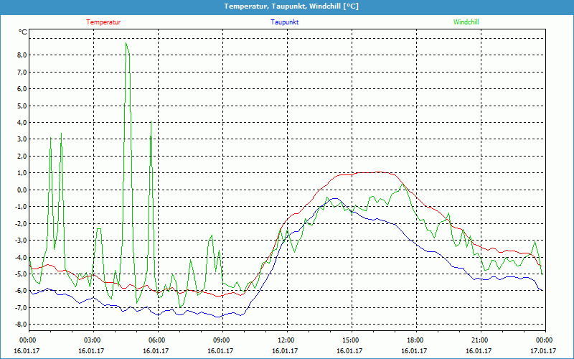Click the 2,0 y-axis value

pyautogui.click(x=22, y=156)
